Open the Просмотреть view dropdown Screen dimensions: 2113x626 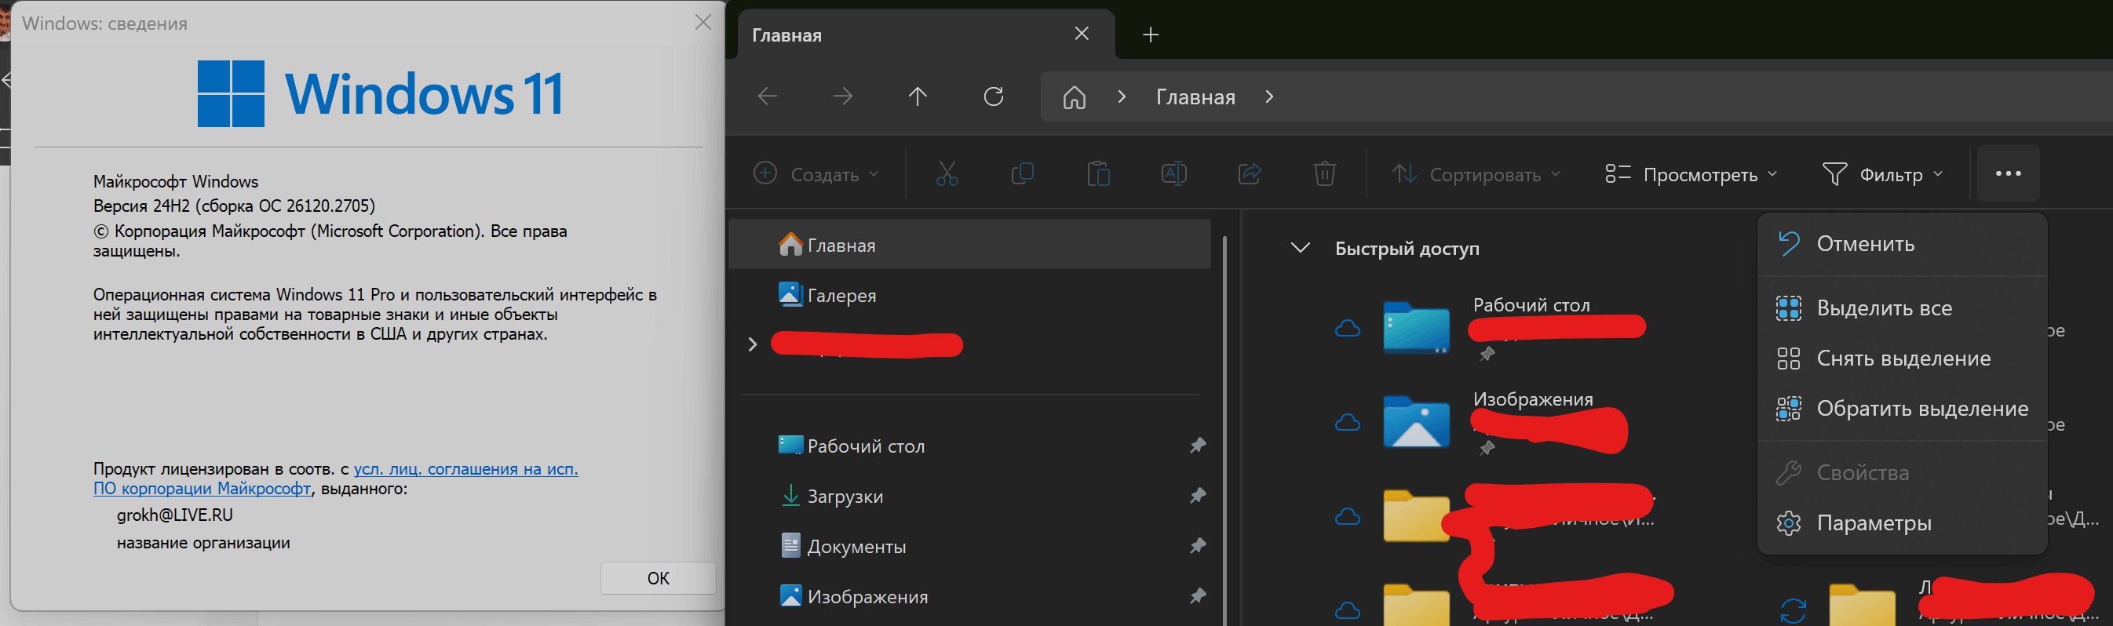pyautogui.click(x=1691, y=173)
